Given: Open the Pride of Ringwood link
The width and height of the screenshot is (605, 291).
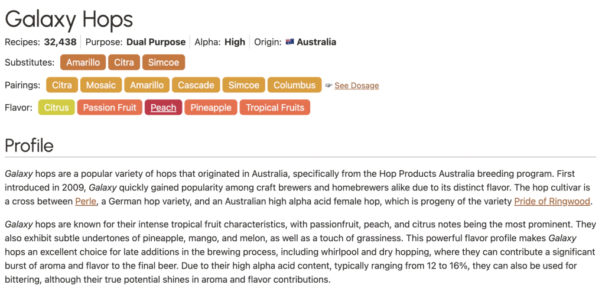Looking at the screenshot, I should tap(552, 202).
